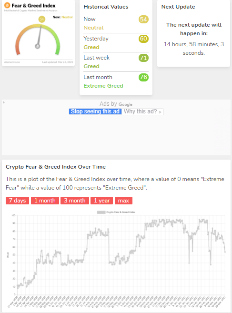Show the max chart range
232x313 pixels.
123,201
